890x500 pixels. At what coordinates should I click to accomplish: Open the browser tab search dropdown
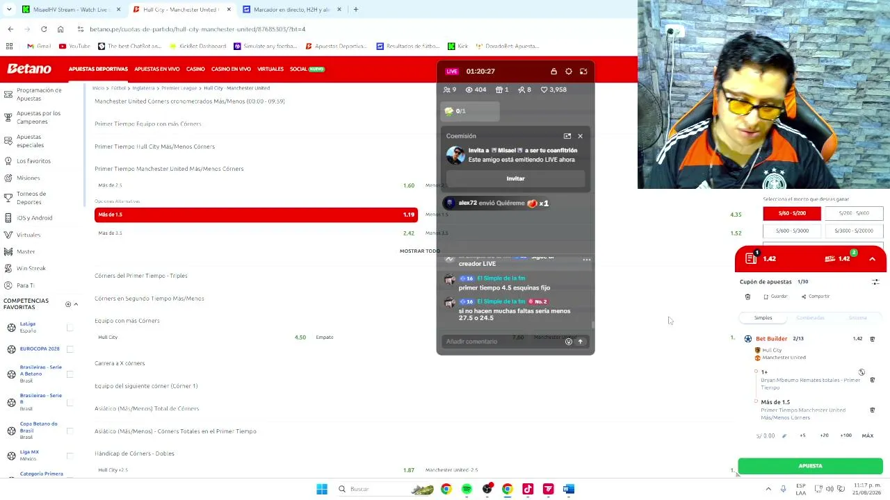[9, 10]
